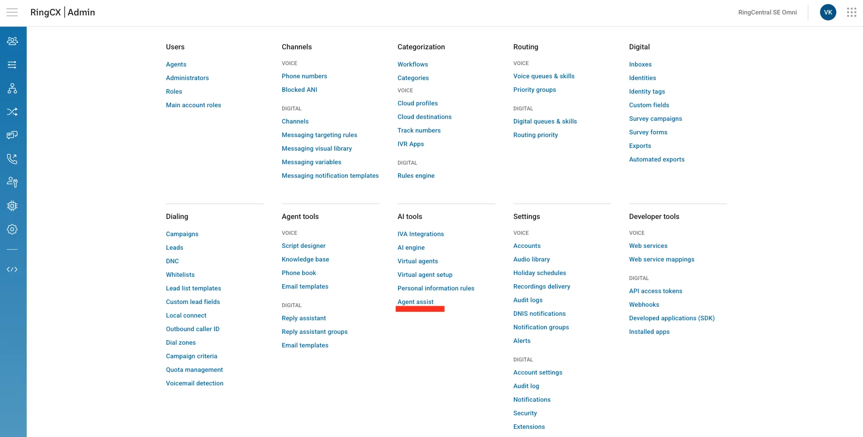Select Voicemail detection under Dialing
Image resolution: width=863 pixels, height=437 pixels.
[194, 383]
